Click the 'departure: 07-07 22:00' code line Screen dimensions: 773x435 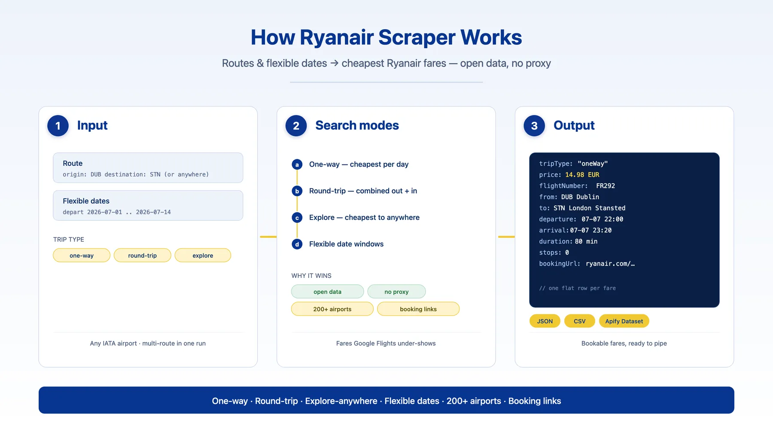click(x=581, y=219)
